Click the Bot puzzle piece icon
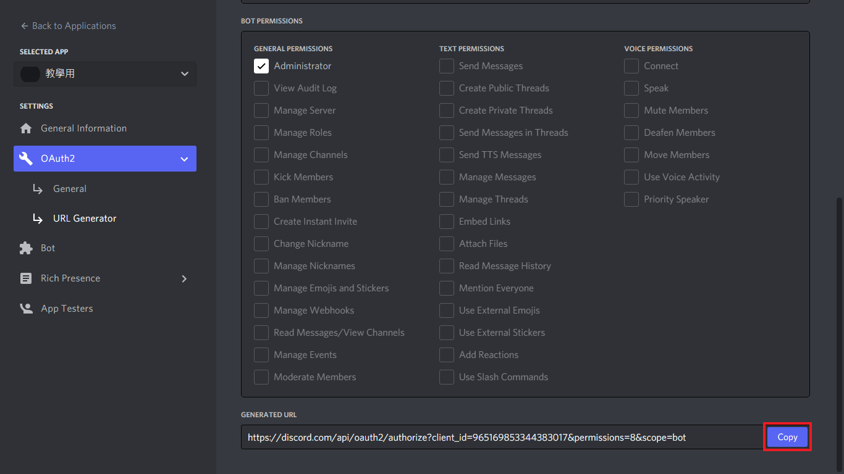Viewport: 844px width, 474px height. click(x=26, y=248)
